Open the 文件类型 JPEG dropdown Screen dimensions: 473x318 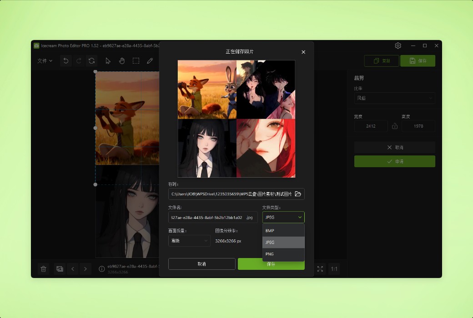283,217
